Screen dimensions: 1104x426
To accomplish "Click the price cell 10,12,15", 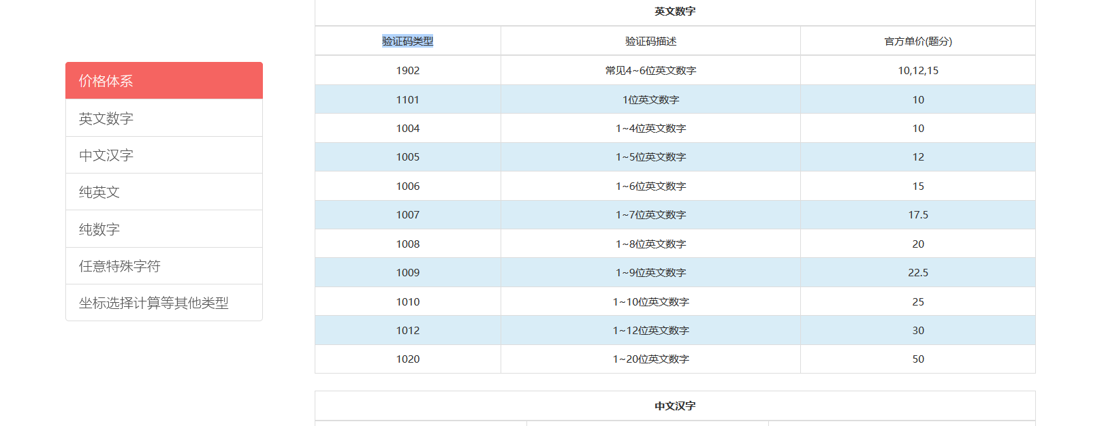I will (918, 70).
